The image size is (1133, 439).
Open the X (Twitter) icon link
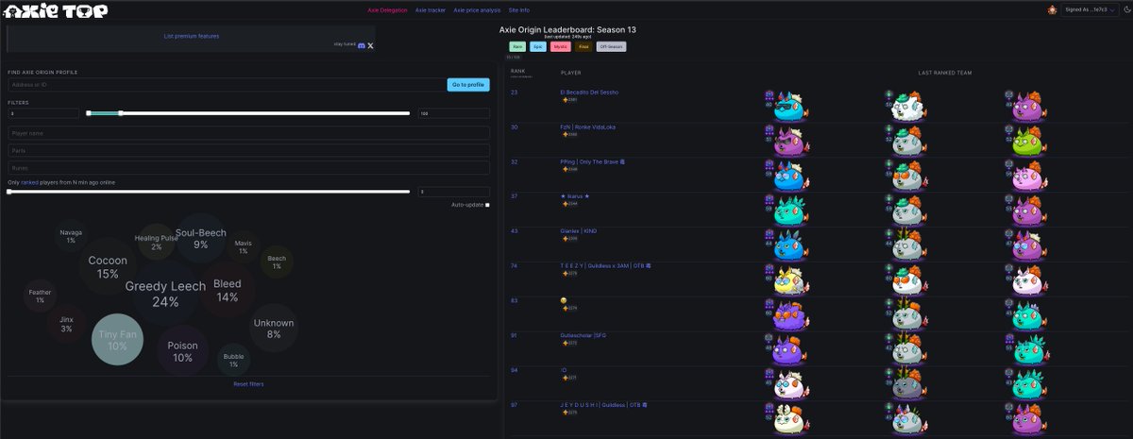pos(370,45)
